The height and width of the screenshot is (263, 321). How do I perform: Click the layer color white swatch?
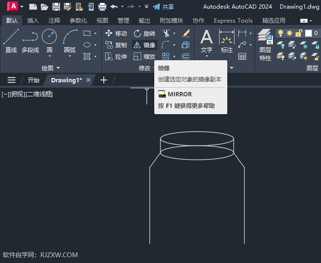pos(309,33)
